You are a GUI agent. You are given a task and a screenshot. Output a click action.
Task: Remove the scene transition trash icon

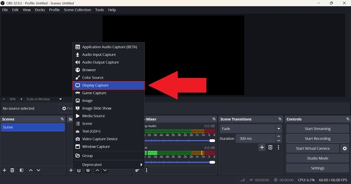[x=270, y=147]
